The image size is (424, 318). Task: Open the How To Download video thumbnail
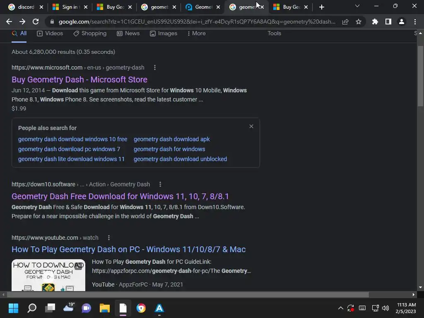coord(48,275)
